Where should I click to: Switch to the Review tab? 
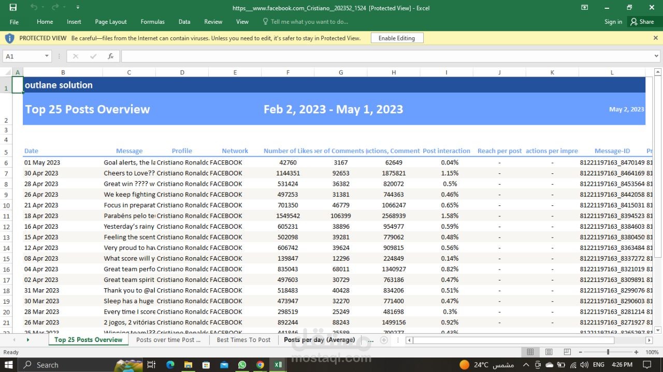(213, 22)
